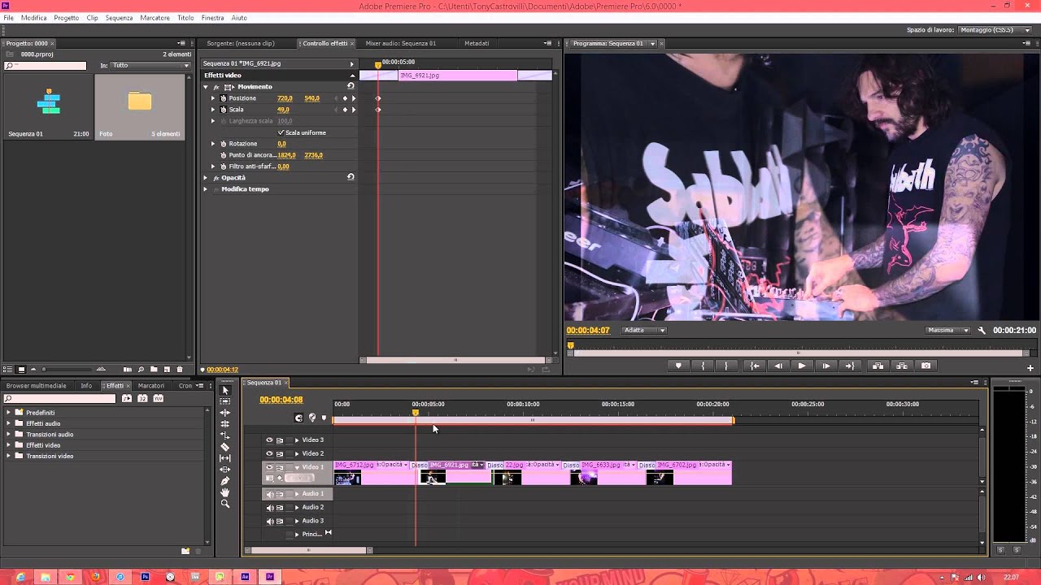Viewport: 1041px width, 585px height.
Task: Add marker in Program monitor
Action: (x=678, y=366)
